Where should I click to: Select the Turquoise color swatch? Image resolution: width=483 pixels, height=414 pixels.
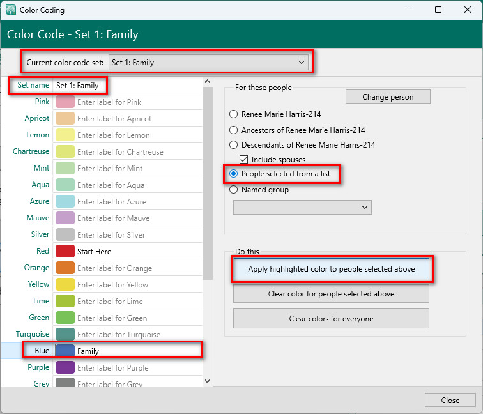tap(65, 335)
